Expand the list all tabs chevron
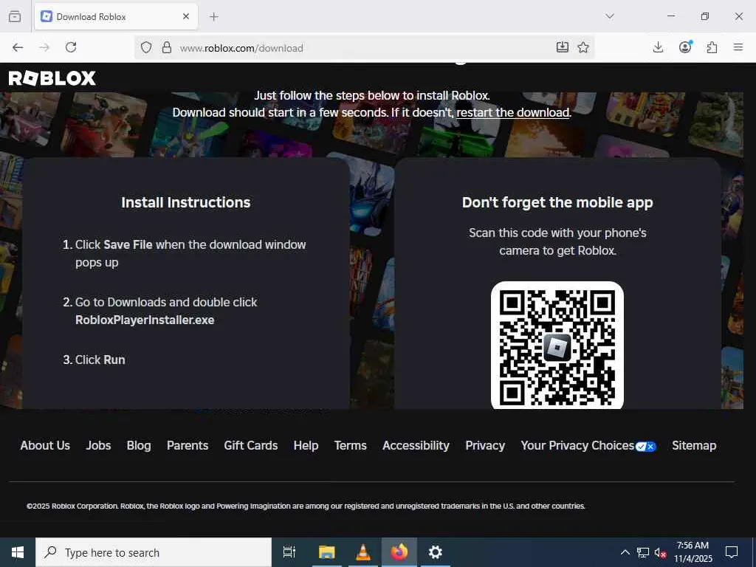756x567 pixels. click(x=610, y=16)
